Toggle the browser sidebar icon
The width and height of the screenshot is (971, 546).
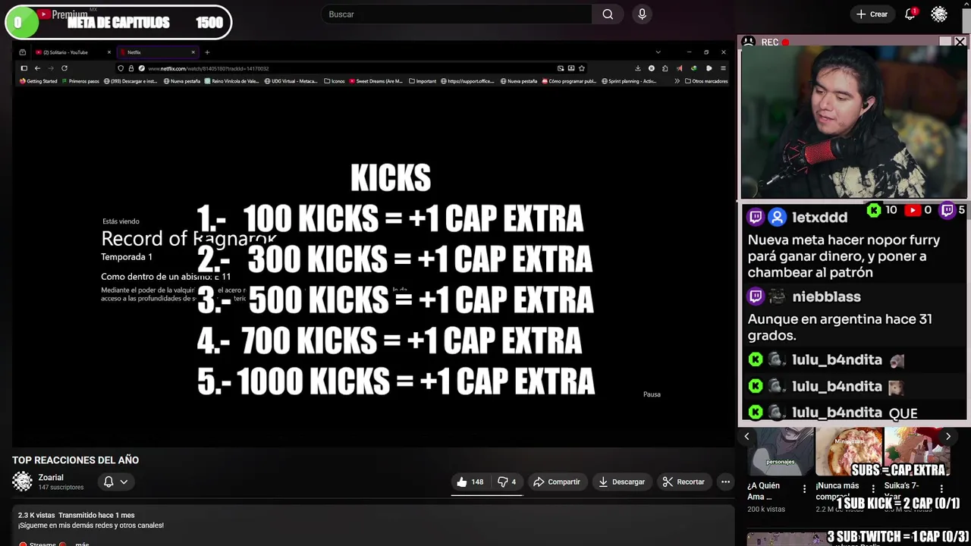(x=24, y=68)
